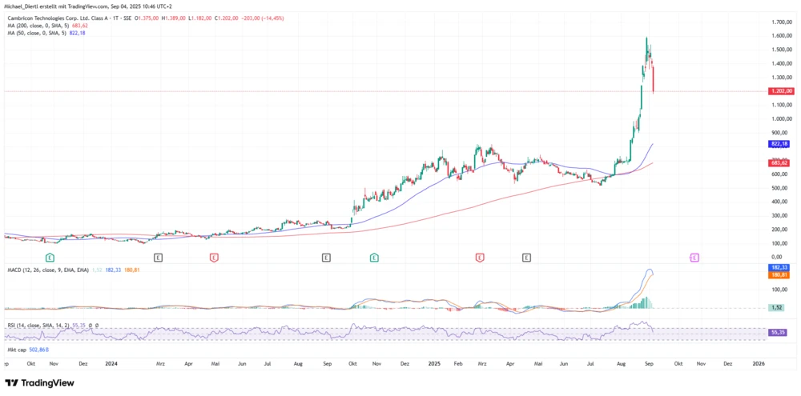Click the 2025 label on time axis
The image size is (801, 396).
pos(433,362)
